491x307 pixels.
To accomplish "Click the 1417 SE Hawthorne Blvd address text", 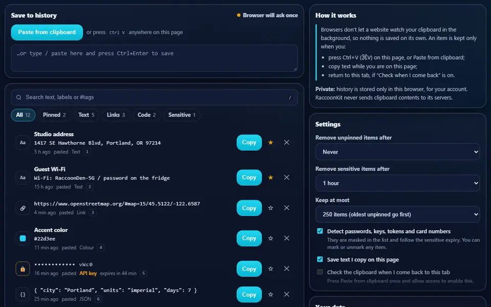I will [97, 143].
